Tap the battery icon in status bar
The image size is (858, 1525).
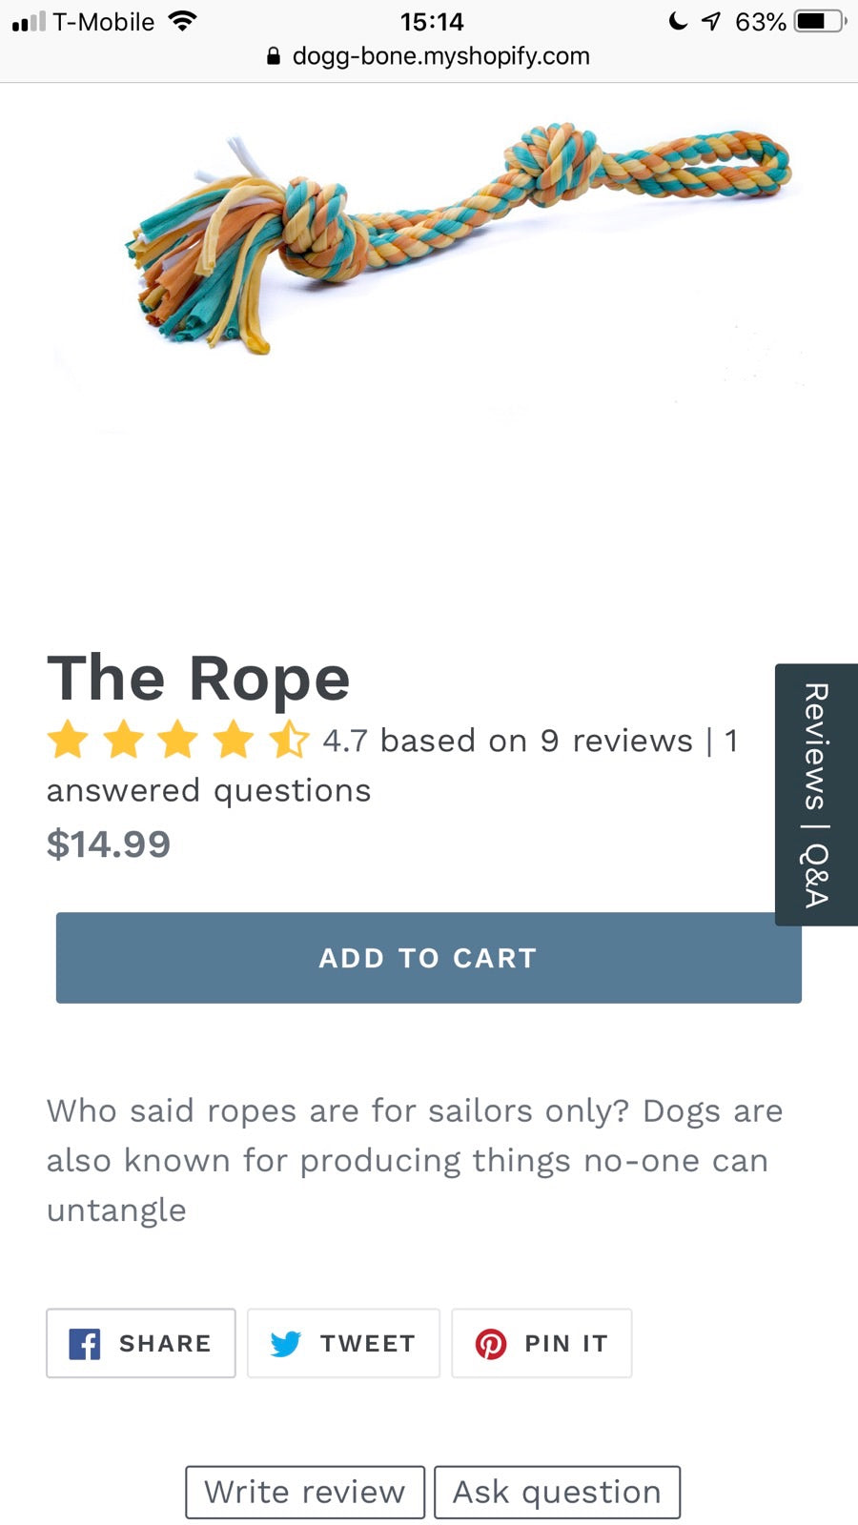(821, 21)
